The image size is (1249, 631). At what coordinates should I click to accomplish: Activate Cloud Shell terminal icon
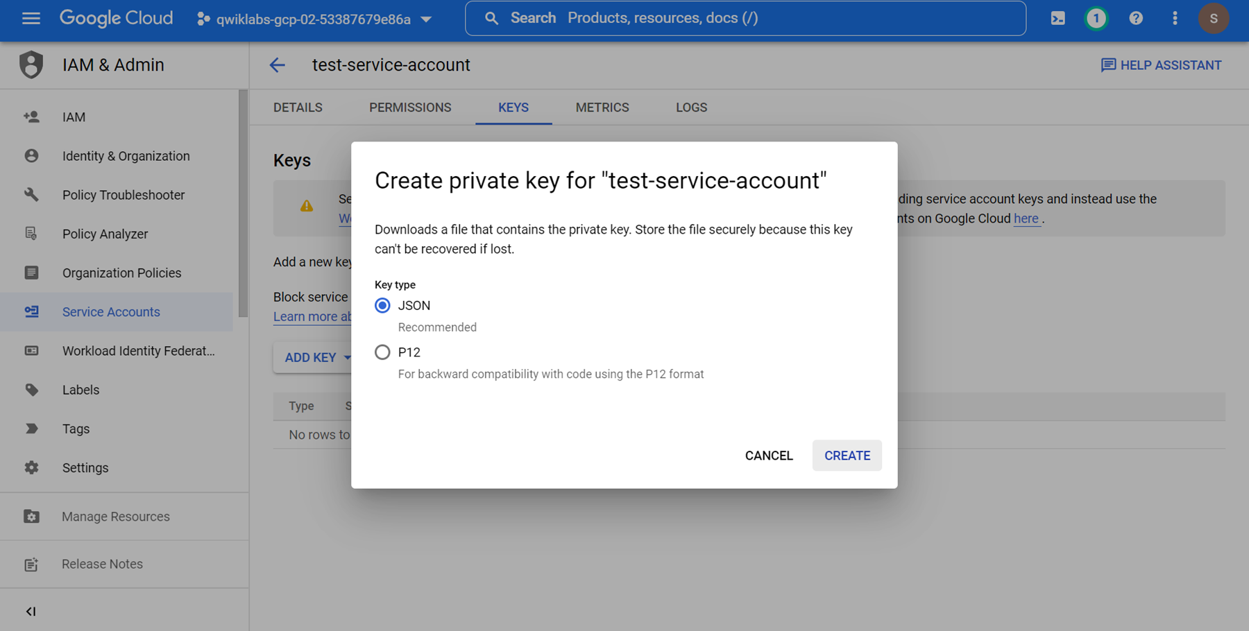point(1057,19)
